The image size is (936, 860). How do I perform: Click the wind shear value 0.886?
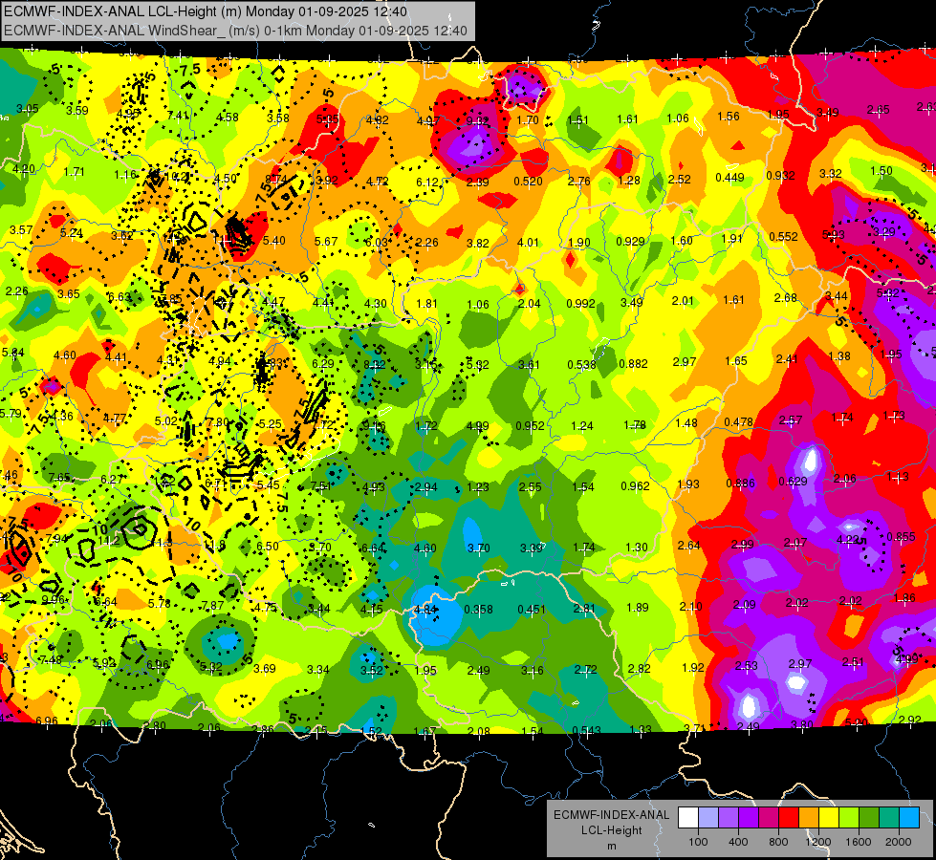[x=740, y=483]
